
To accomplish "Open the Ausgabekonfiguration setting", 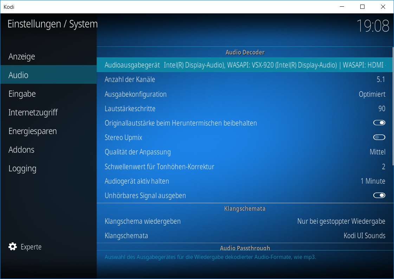I will click(245, 94).
